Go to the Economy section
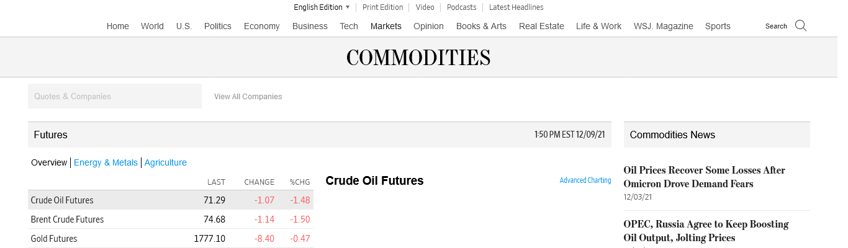The image size is (848, 248). pyautogui.click(x=261, y=26)
